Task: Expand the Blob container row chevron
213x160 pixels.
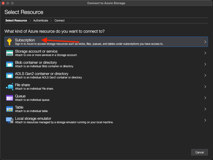Action: [205, 64]
